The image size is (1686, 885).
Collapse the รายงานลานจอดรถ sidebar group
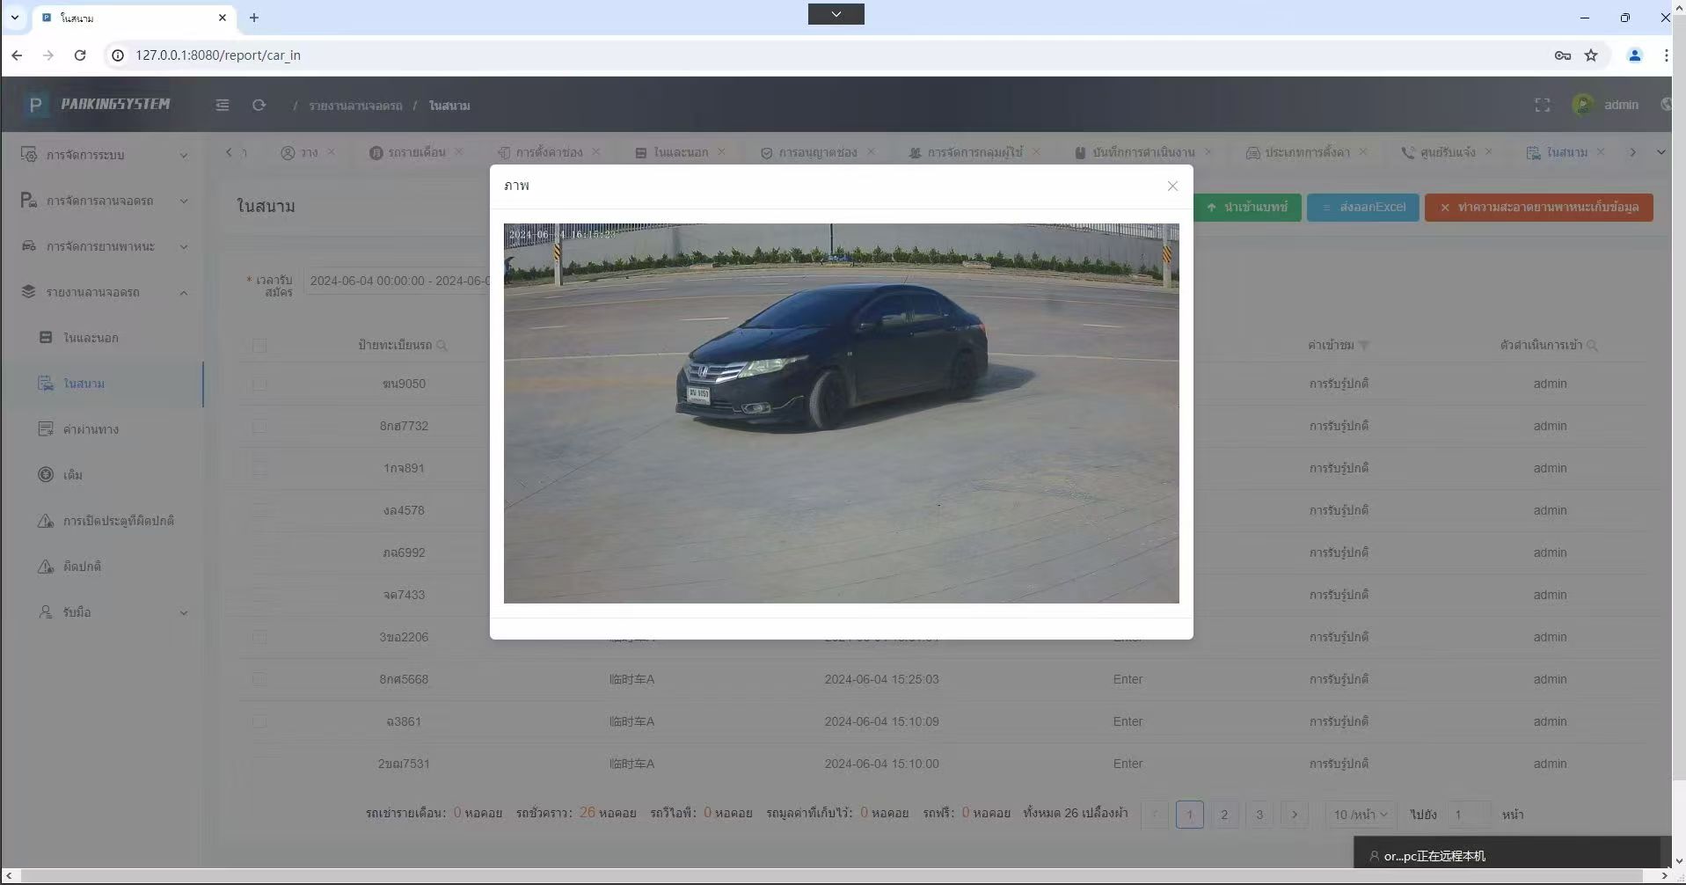coord(104,292)
